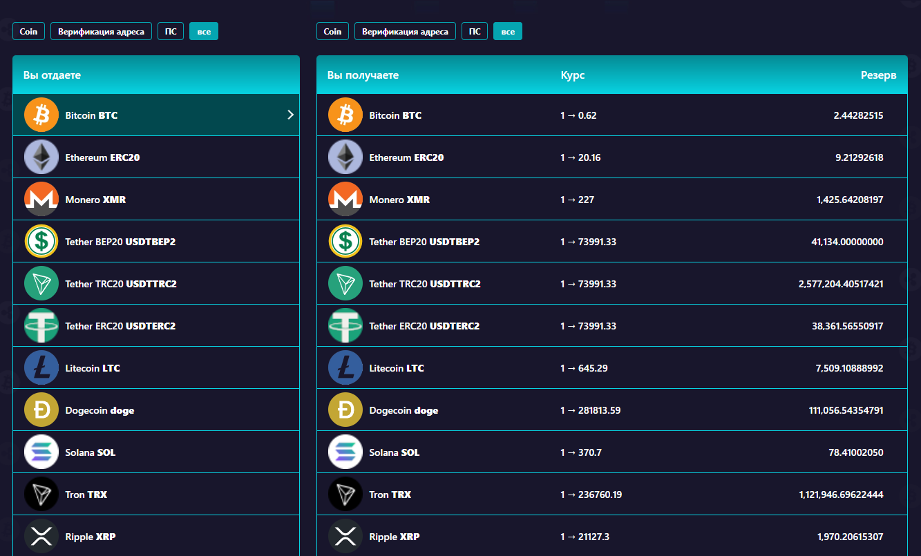Viewport: 921px width, 556px height.
Task: Click the Курс column header
Action: [x=573, y=75]
